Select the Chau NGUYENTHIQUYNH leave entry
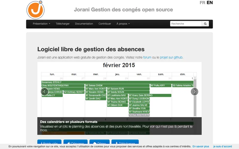This screenshot has width=239, height=149. click(63, 86)
